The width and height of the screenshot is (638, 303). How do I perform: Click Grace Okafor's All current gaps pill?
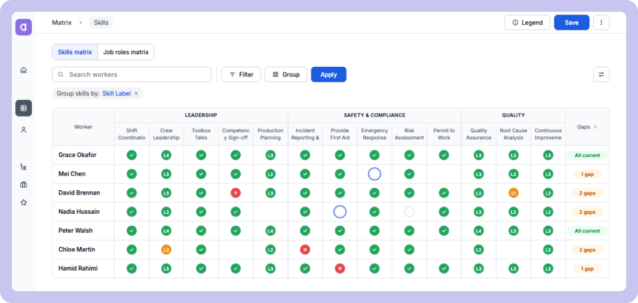click(x=587, y=155)
